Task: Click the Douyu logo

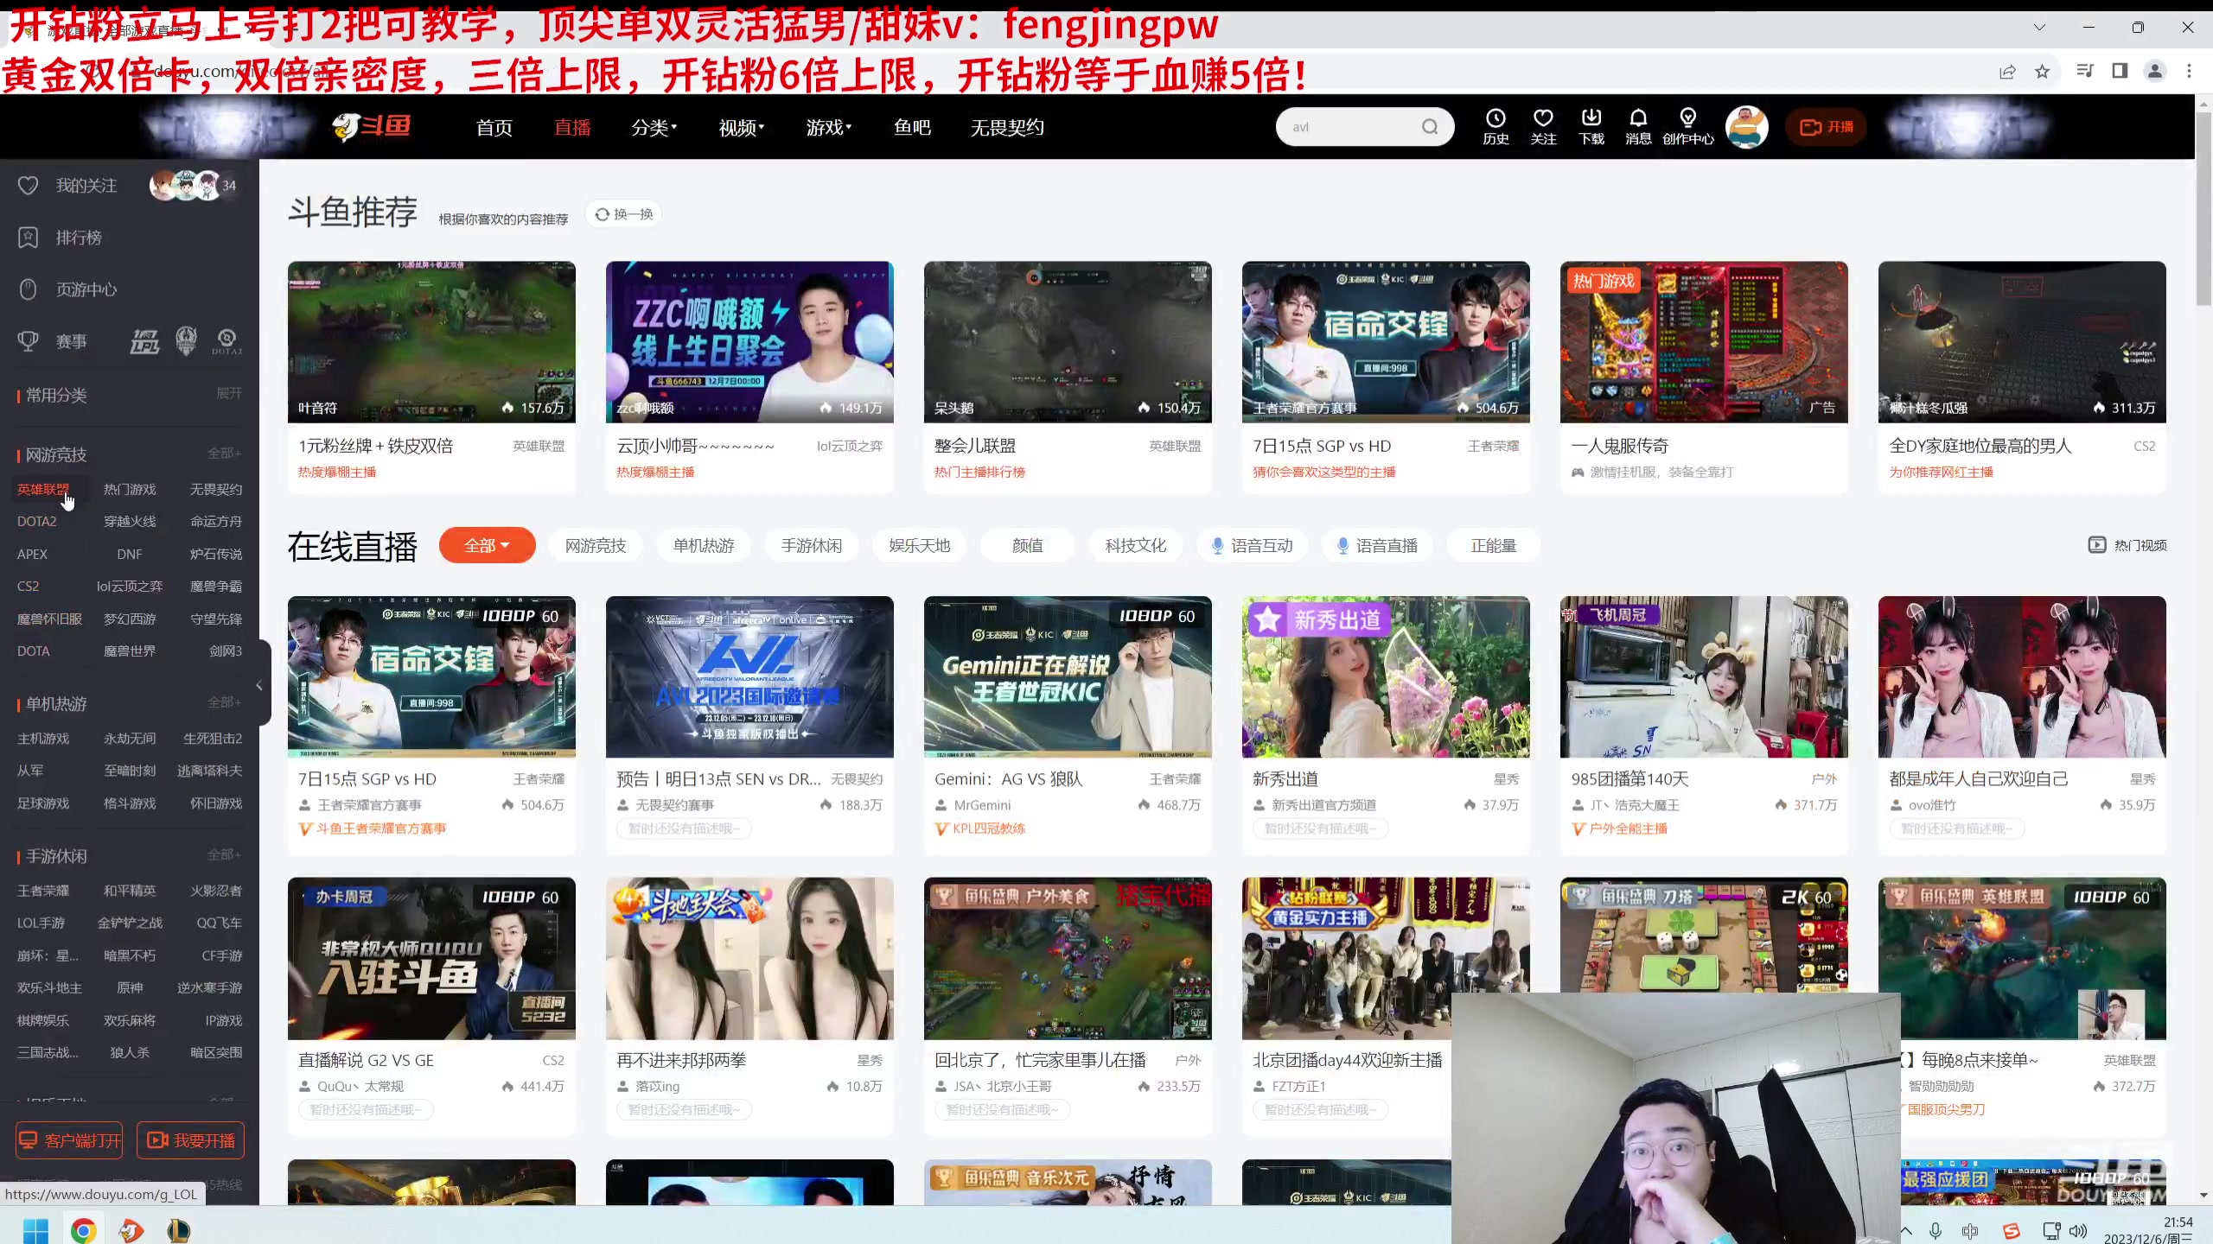Action: [372, 127]
